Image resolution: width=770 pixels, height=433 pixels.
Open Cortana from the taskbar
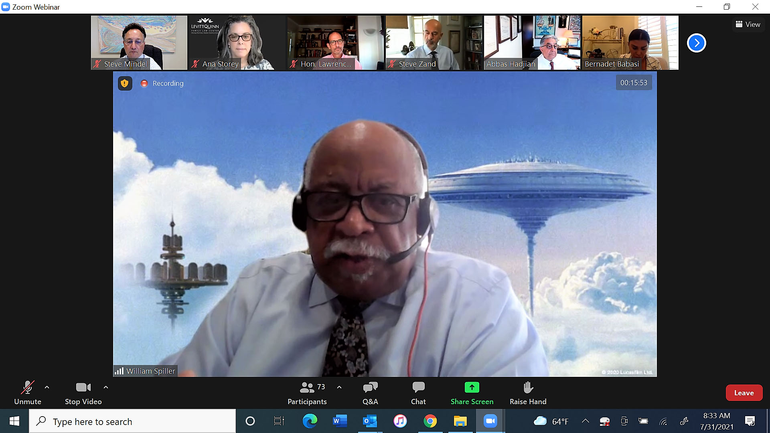(x=250, y=421)
